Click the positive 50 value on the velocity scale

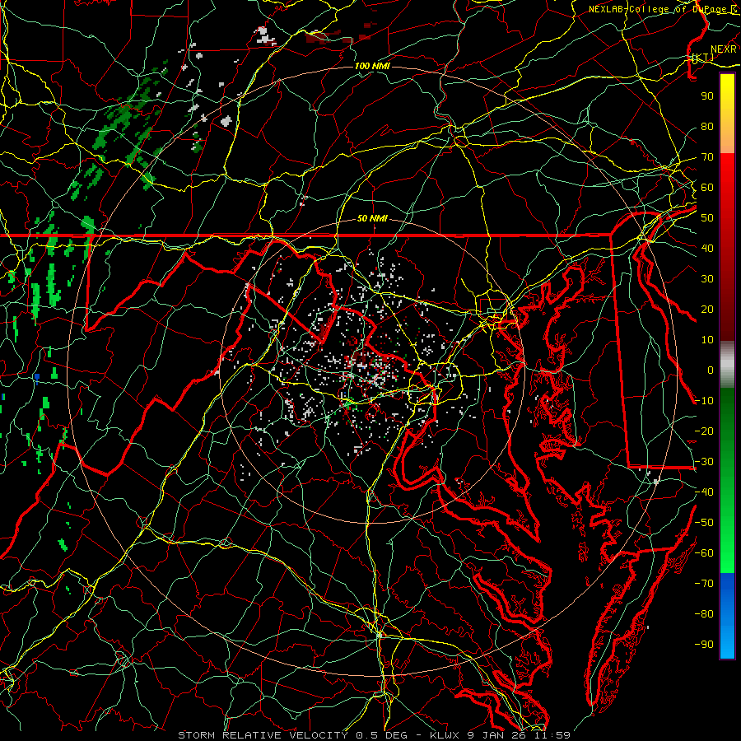[x=707, y=218]
